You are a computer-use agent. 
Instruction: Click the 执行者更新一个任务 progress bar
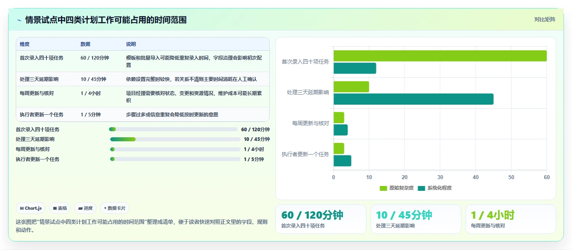pyautogui.click(x=175, y=159)
